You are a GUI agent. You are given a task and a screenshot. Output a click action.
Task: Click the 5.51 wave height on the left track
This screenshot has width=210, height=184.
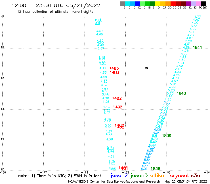point(98,24)
